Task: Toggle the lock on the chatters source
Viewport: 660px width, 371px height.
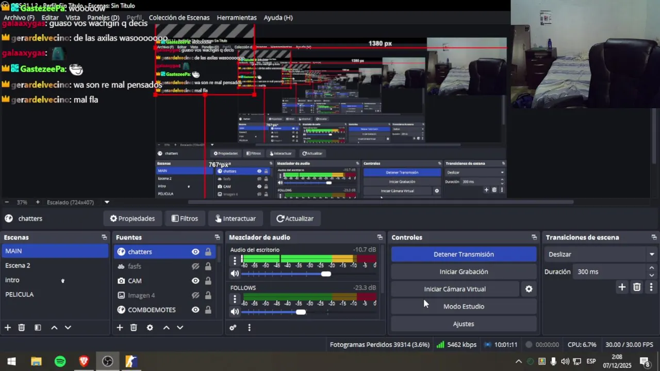Action: 208,252
